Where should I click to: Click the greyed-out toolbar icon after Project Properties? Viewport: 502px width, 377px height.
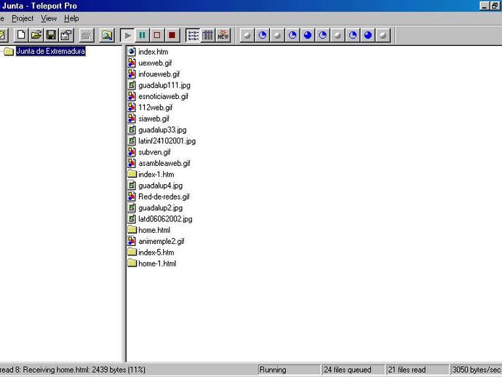86,35
